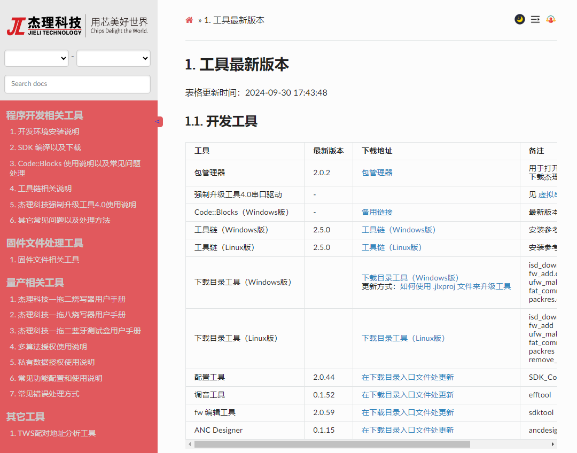Image resolution: width=577 pixels, height=453 pixels.
Task: Open 固件文件相关工具 in the sidebar
Action: coord(44,260)
